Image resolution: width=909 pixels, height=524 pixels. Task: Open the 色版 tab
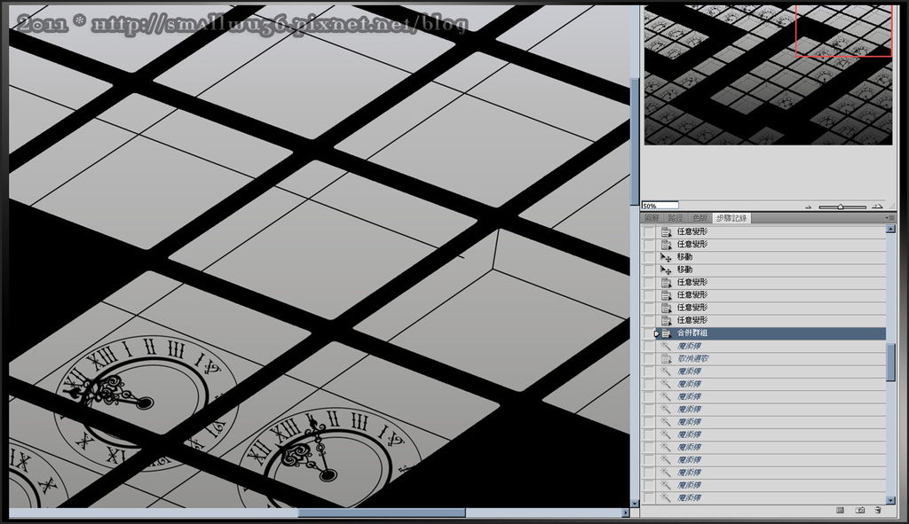(700, 218)
